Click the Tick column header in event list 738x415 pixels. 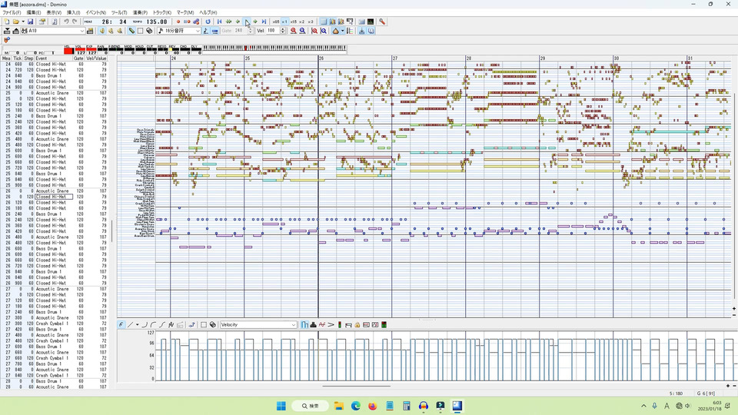pos(18,58)
